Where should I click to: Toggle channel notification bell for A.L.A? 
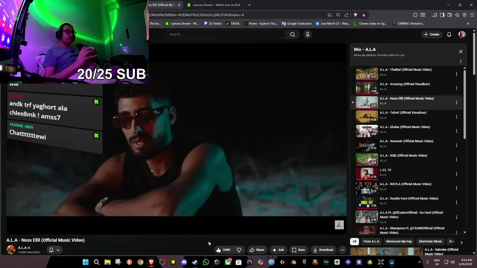54,250
